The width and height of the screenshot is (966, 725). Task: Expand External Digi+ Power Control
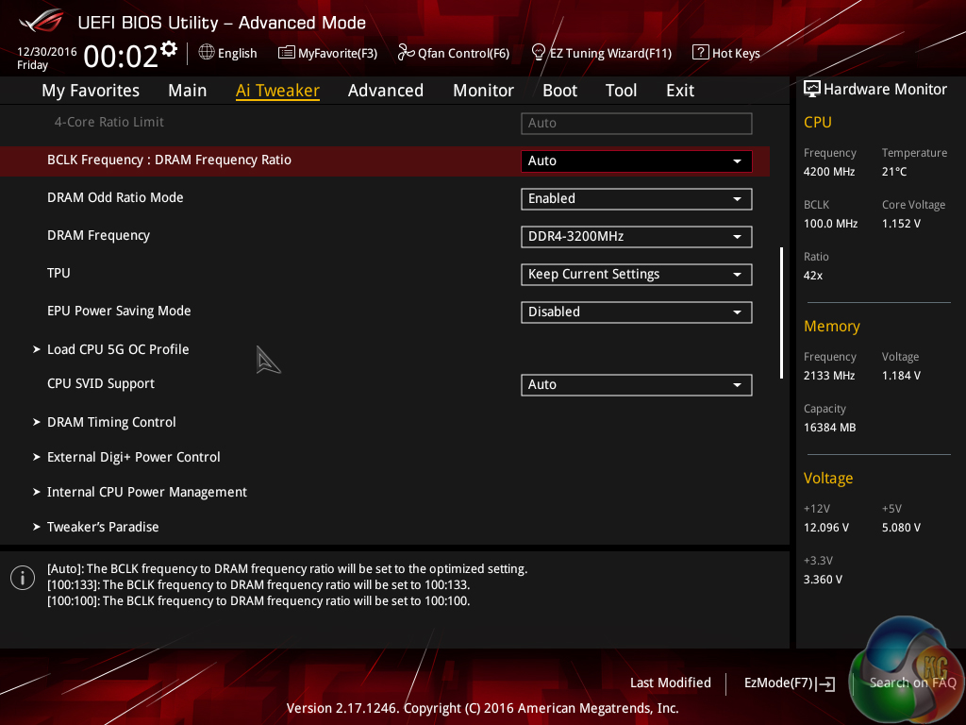[133, 457]
